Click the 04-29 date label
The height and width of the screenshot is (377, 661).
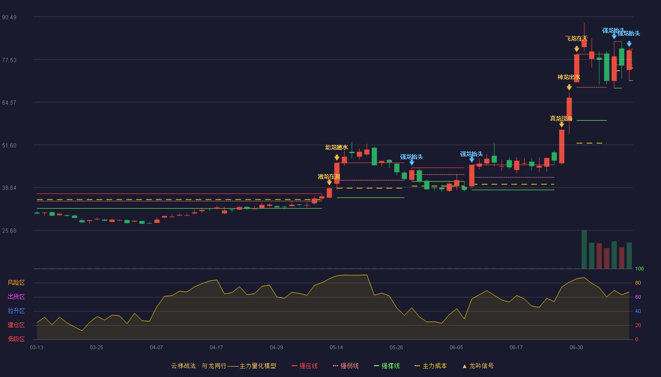(276, 347)
